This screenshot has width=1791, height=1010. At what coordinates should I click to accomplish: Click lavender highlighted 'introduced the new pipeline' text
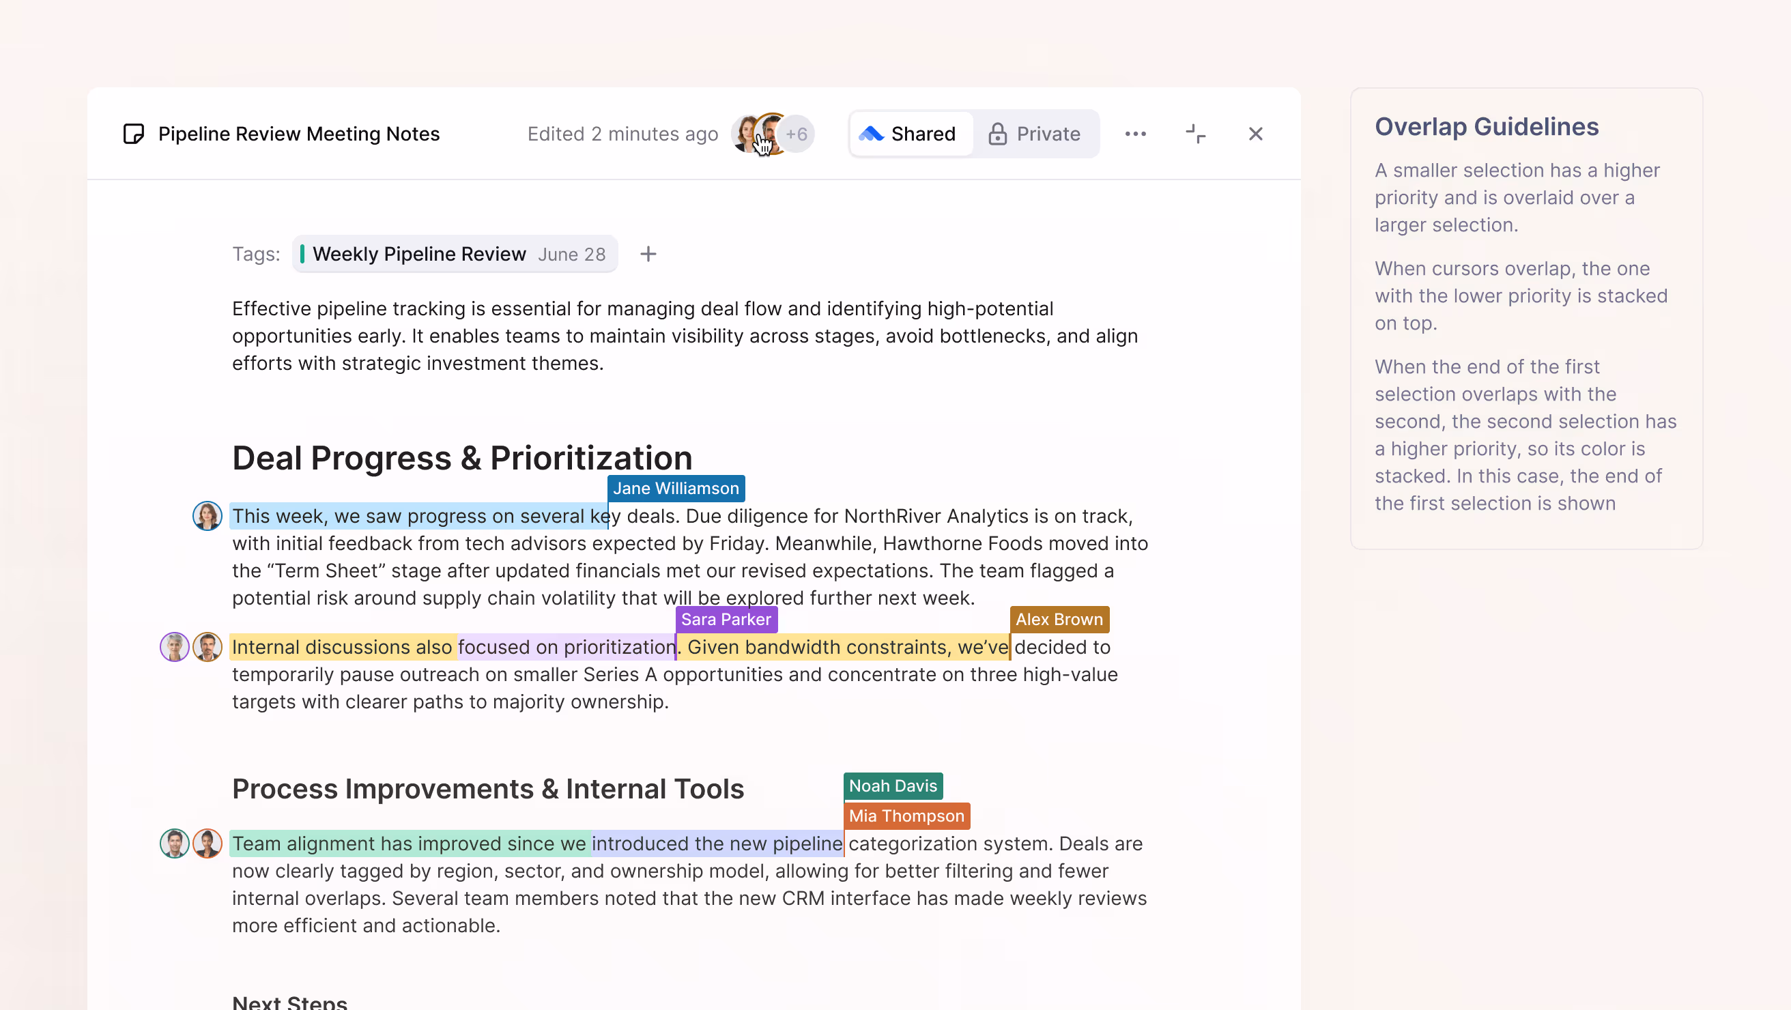click(x=717, y=843)
